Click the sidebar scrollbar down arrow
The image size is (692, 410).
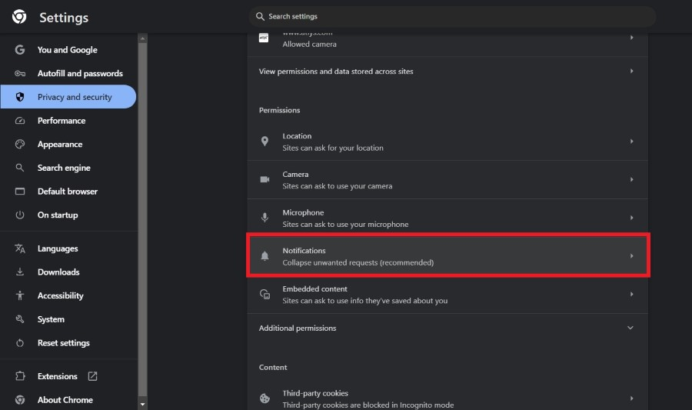click(142, 404)
